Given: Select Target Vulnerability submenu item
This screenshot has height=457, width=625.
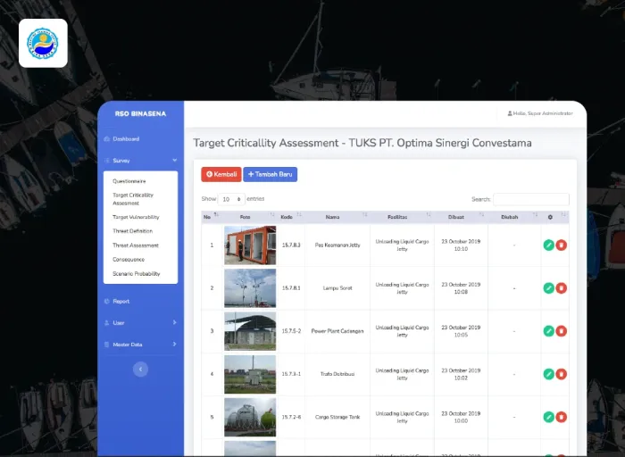Looking at the screenshot, I should point(136,217).
